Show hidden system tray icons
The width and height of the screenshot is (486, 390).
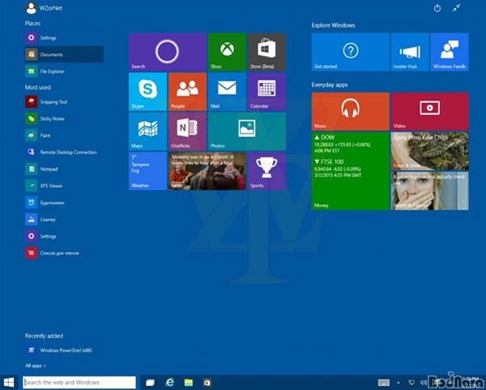pyautogui.click(x=399, y=383)
